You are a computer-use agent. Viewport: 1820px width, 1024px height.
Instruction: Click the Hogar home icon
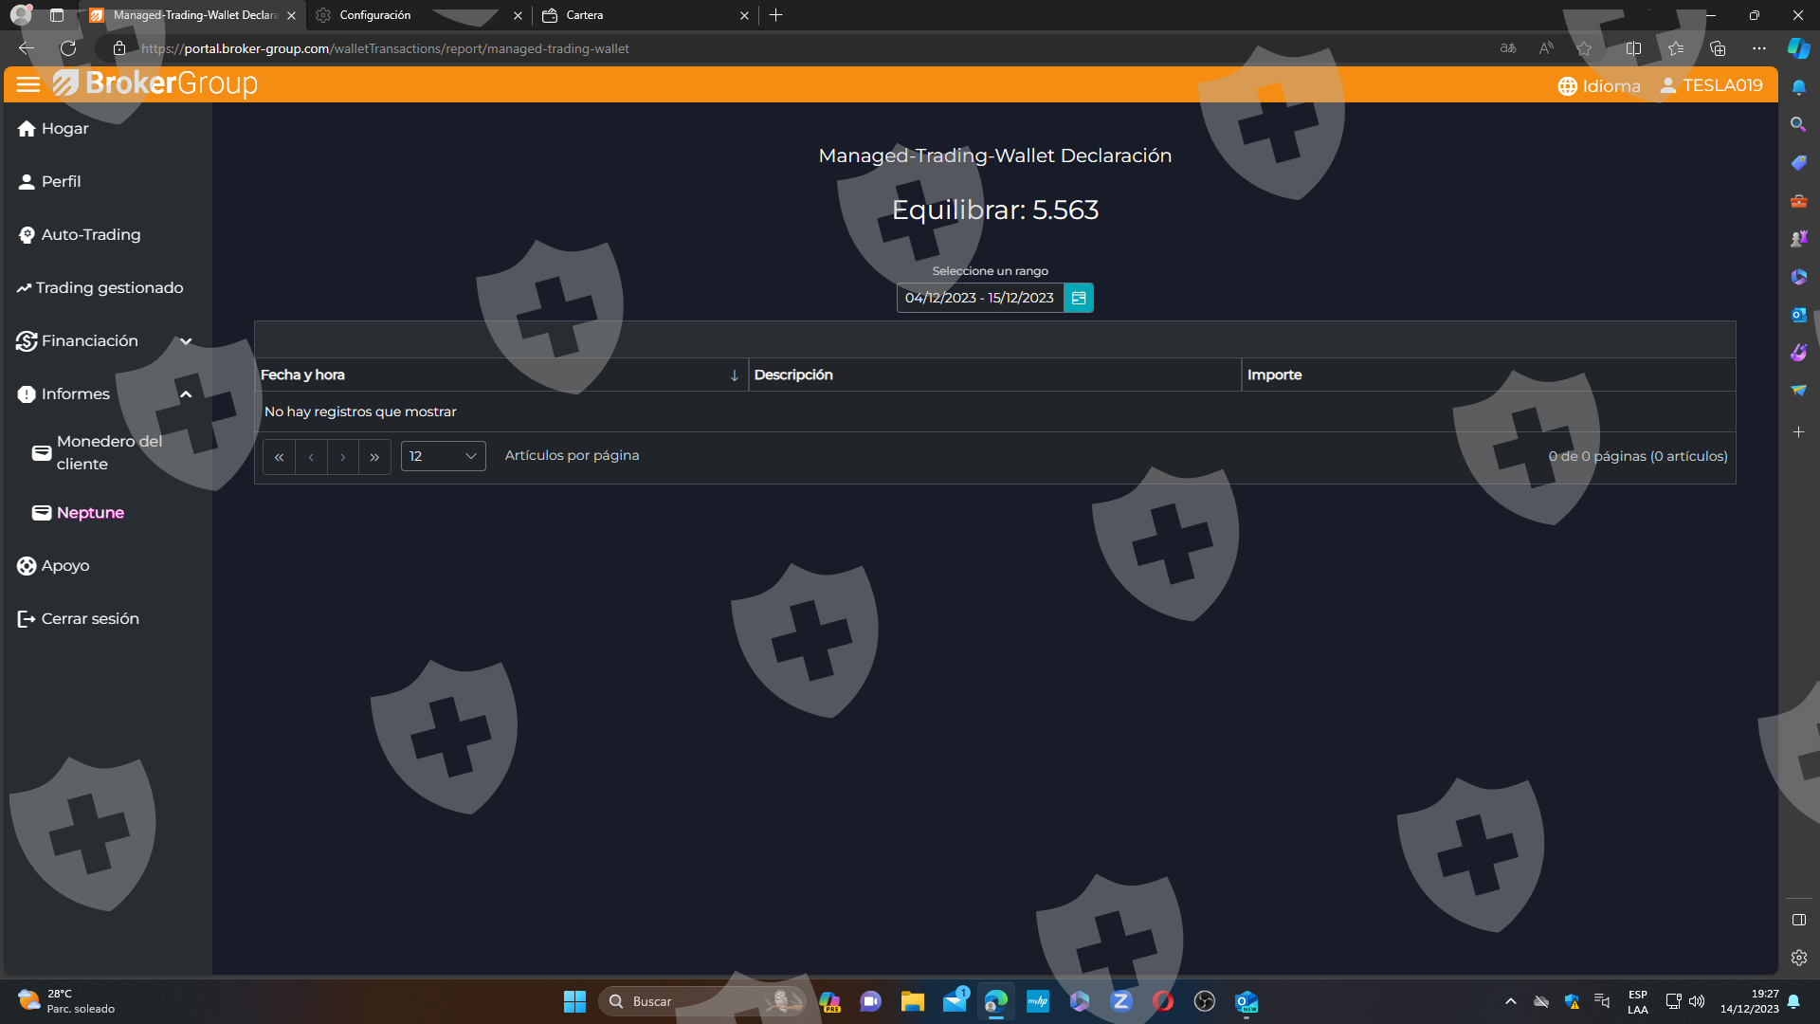(27, 129)
